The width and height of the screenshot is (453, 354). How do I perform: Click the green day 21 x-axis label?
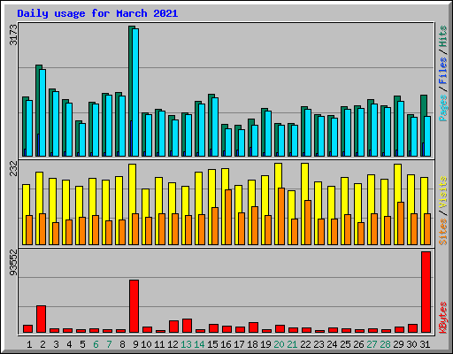[x=292, y=344]
